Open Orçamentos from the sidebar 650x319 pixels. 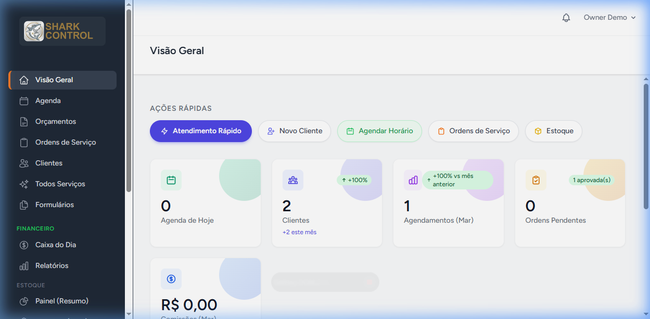pyautogui.click(x=55, y=122)
